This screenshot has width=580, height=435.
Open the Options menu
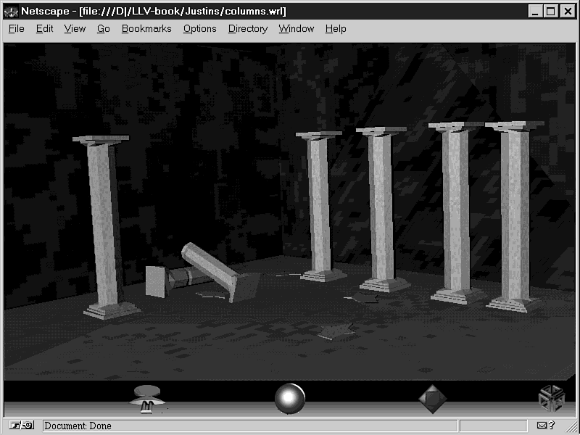pyautogui.click(x=199, y=29)
